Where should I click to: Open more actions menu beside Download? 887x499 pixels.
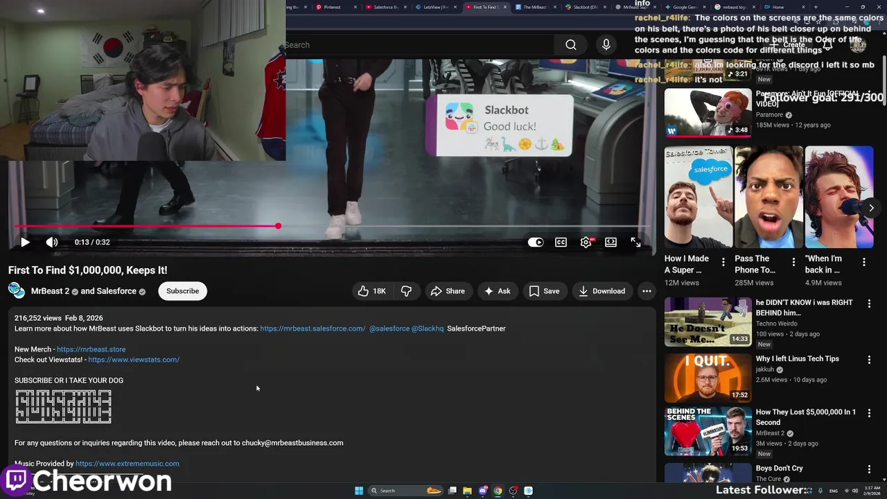(x=647, y=291)
